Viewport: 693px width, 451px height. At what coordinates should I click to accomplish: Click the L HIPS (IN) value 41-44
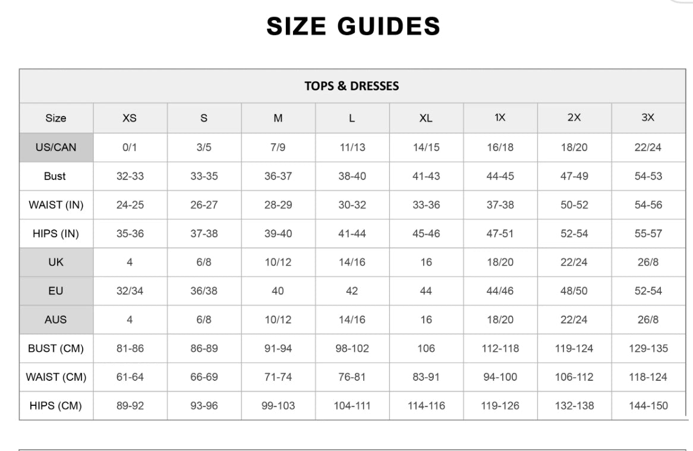(352, 234)
